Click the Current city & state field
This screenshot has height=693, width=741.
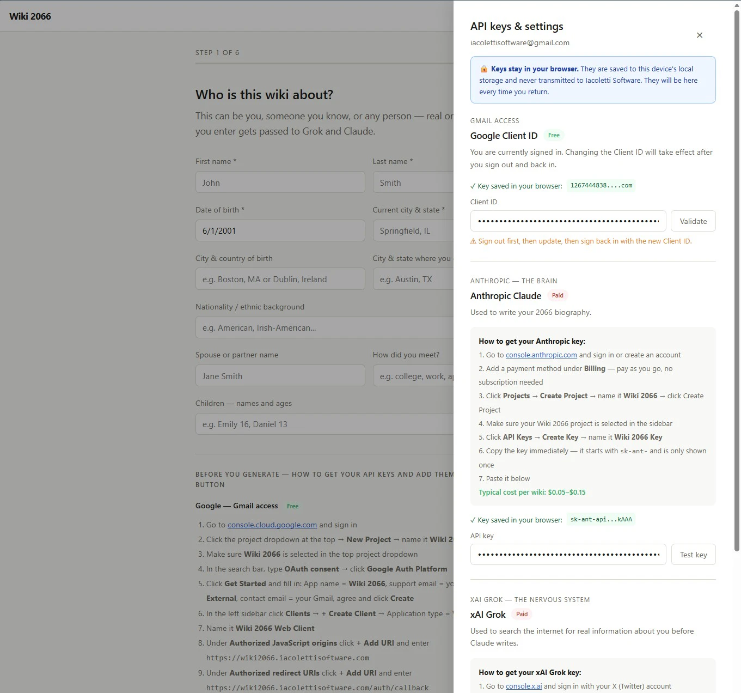click(x=413, y=230)
